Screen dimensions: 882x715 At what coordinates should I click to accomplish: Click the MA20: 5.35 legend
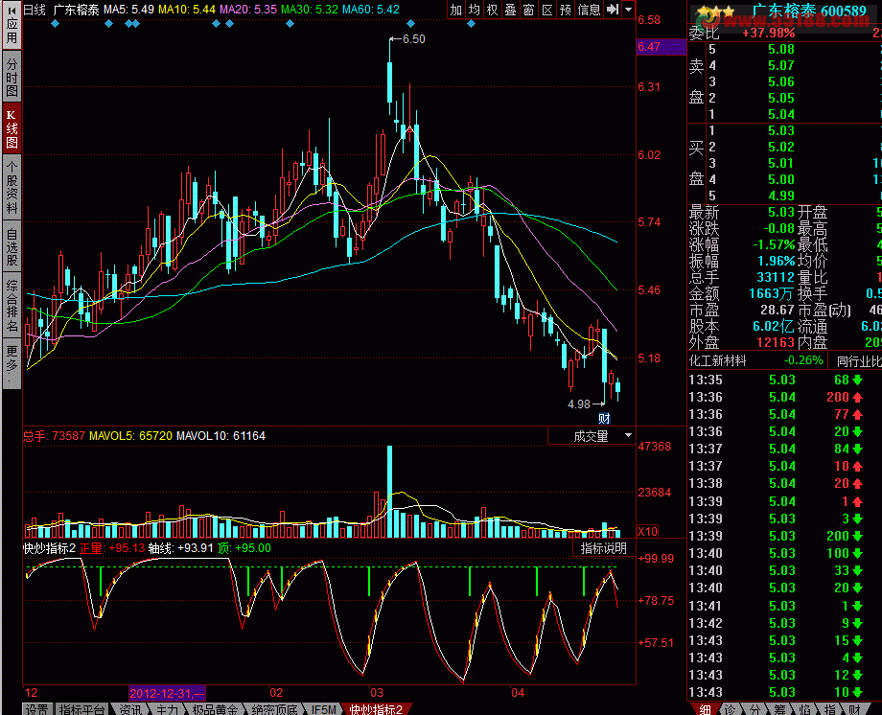(248, 10)
